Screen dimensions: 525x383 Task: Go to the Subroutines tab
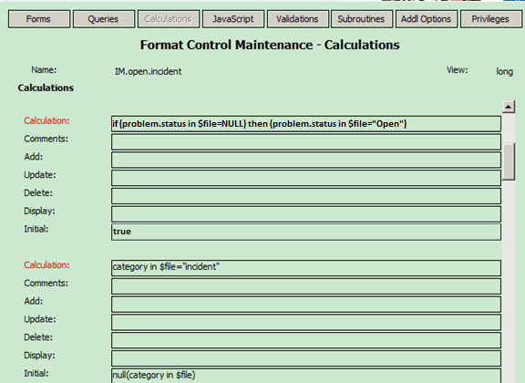click(x=362, y=19)
